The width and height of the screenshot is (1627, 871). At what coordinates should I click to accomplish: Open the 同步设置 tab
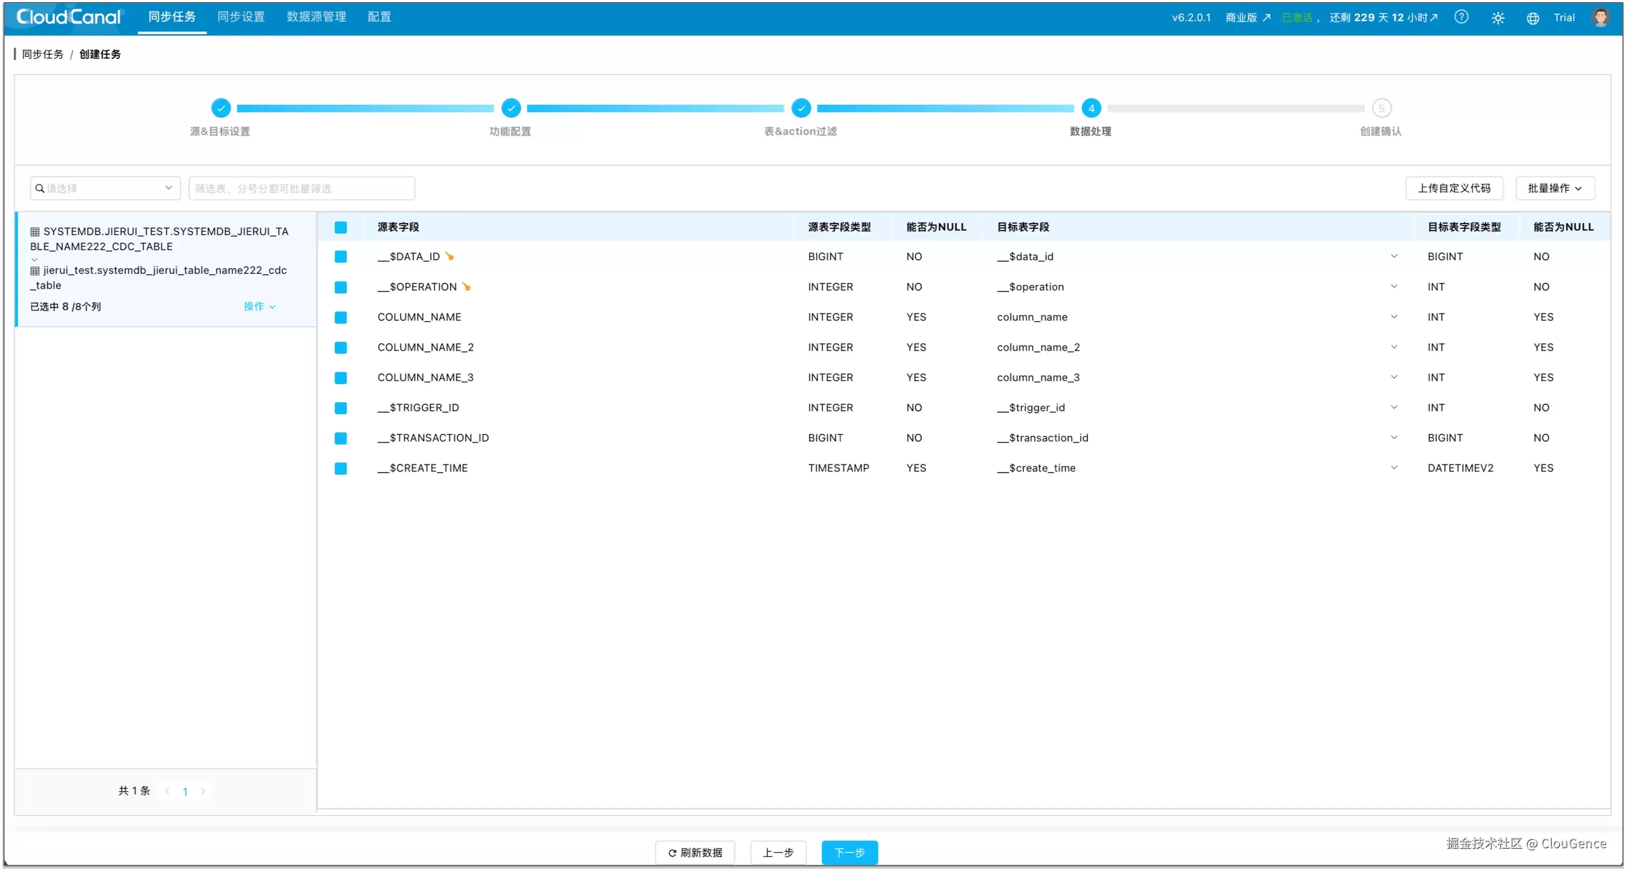point(242,17)
